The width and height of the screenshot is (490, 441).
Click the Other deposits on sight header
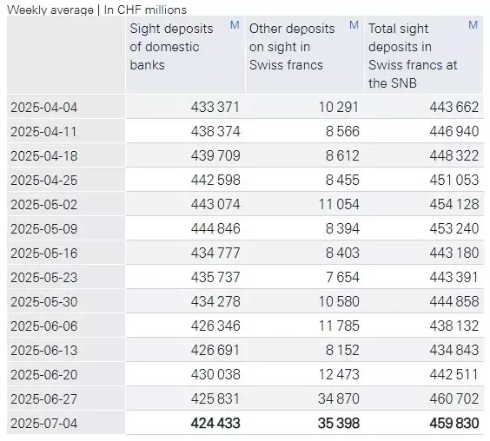point(292,47)
